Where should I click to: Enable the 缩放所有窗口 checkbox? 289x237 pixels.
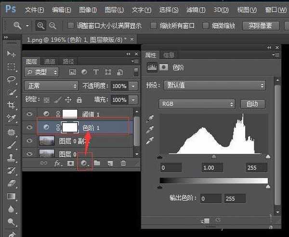(154, 25)
